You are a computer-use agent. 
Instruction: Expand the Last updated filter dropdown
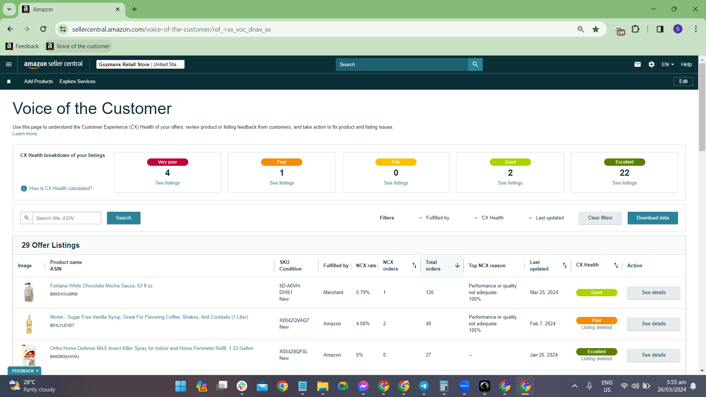[x=546, y=218]
